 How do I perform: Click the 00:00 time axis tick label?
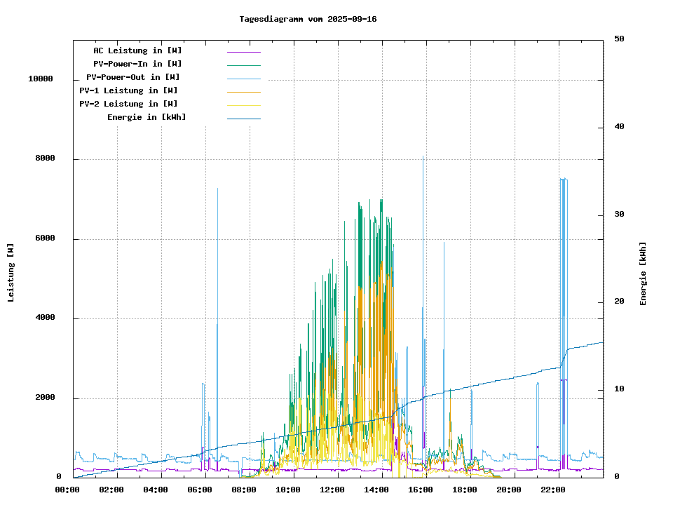click(x=67, y=490)
